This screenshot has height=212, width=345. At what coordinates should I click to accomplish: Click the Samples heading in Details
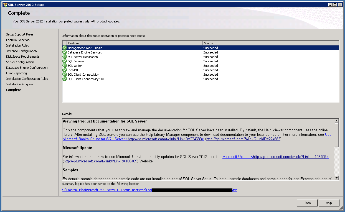pyautogui.click(x=70, y=170)
